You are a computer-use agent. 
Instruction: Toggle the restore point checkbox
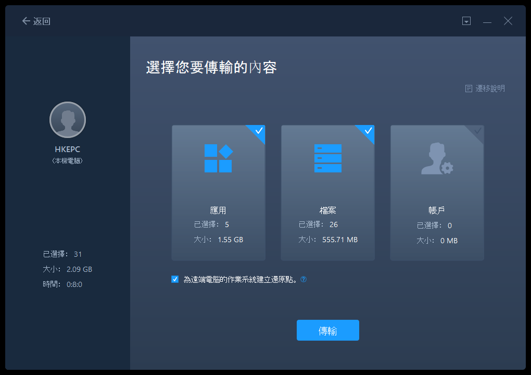tap(175, 279)
